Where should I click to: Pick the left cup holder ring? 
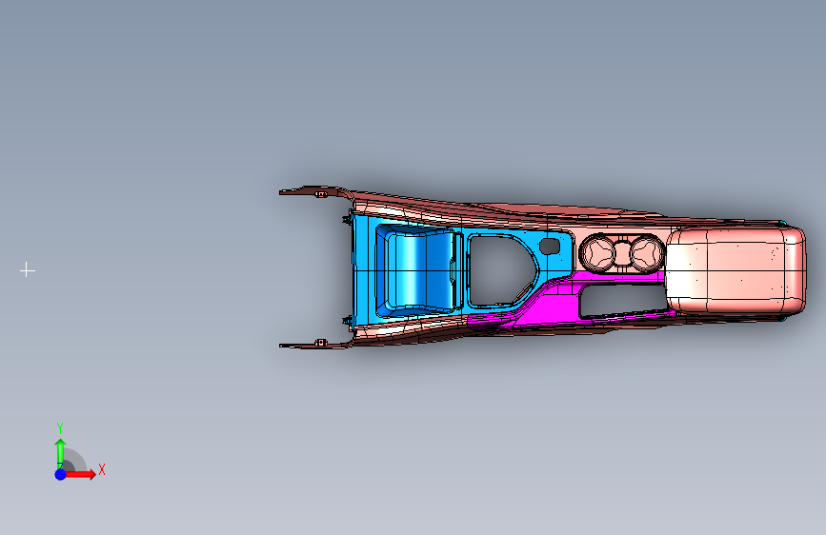tap(597, 253)
